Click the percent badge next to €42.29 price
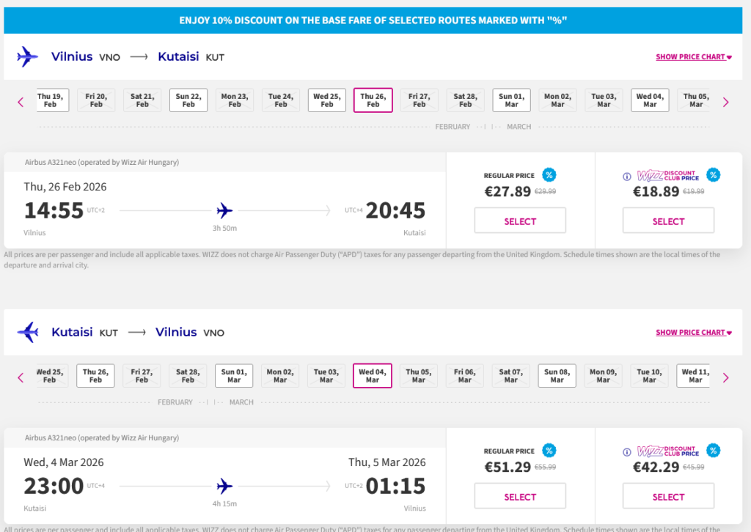This screenshot has height=532, width=751. [713, 450]
